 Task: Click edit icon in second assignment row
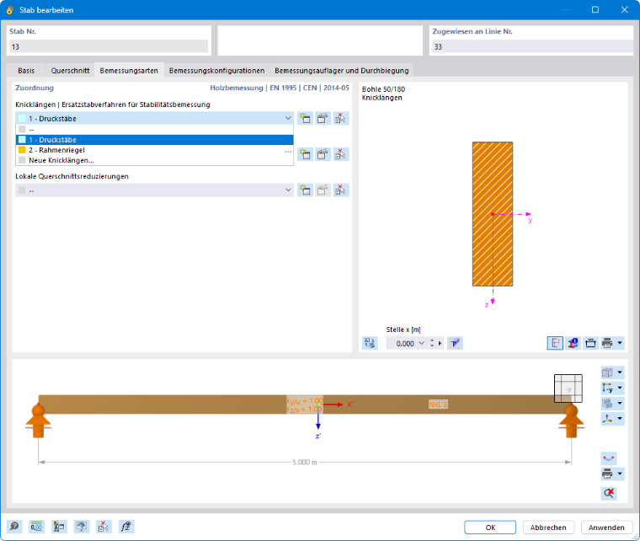323,154
